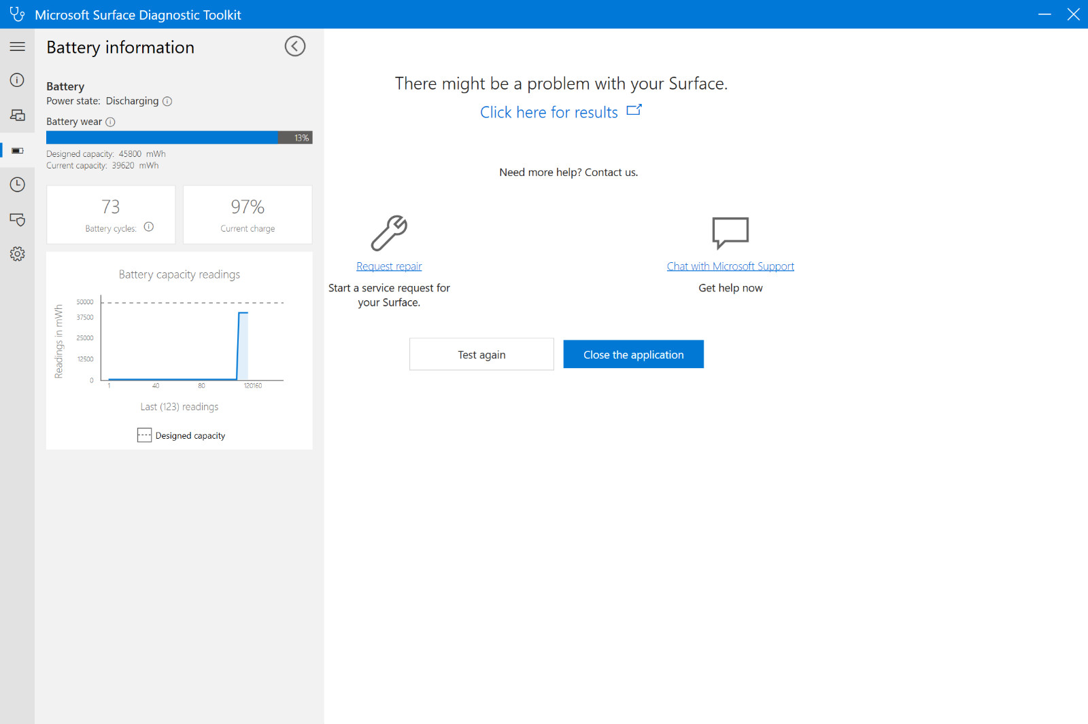1088x724 pixels.
Task: Click the Test again button
Action: click(481, 355)
